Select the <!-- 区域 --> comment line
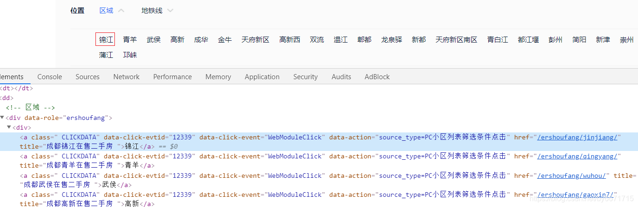The width and height of the screenshot is (638, 207). pos(31,108)
